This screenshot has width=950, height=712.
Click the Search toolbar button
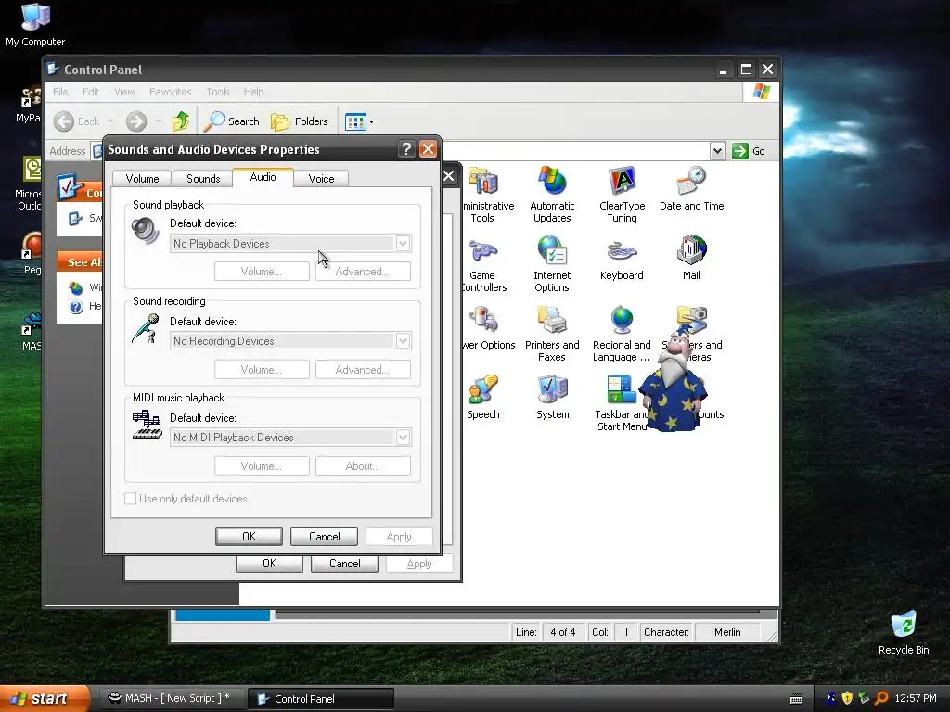coord(231,121)
